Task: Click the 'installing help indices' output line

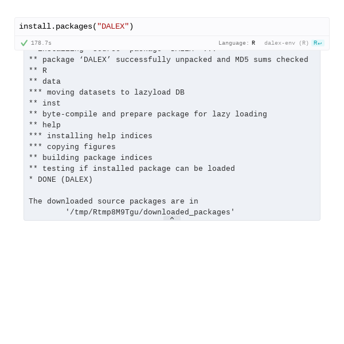Action: [x=91, y=136]
